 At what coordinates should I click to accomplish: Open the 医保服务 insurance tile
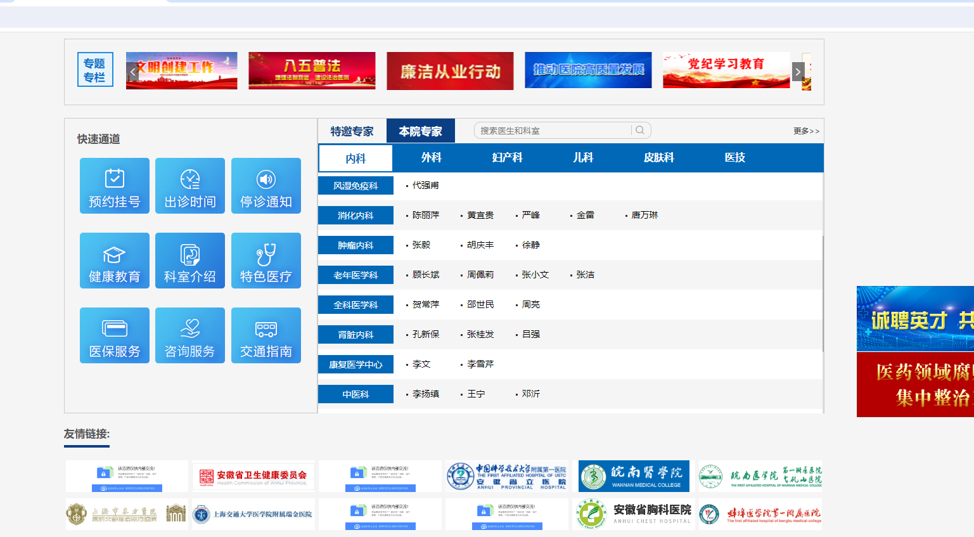(115, 335)
